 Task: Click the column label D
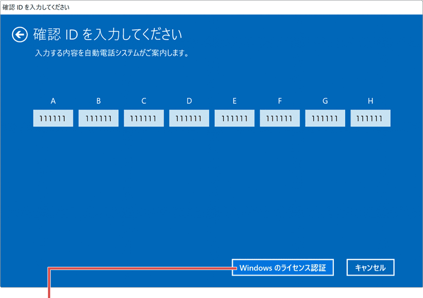coord(189,101)
